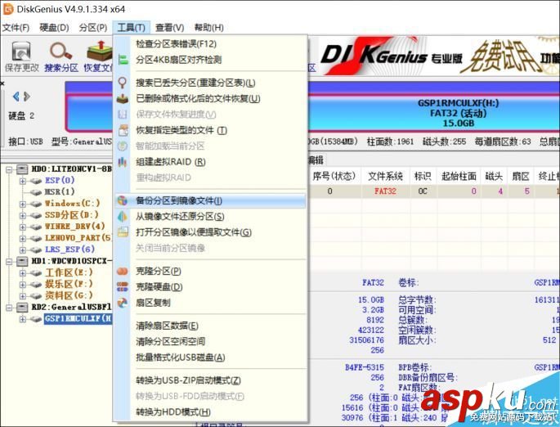This screenshot has width=560, height=427.
Task: Click the 起始柱面 column header
Action: tap(459, 176)
